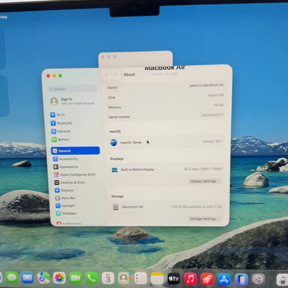
Task: Click the About title in the toolbar
Action: 129,75
